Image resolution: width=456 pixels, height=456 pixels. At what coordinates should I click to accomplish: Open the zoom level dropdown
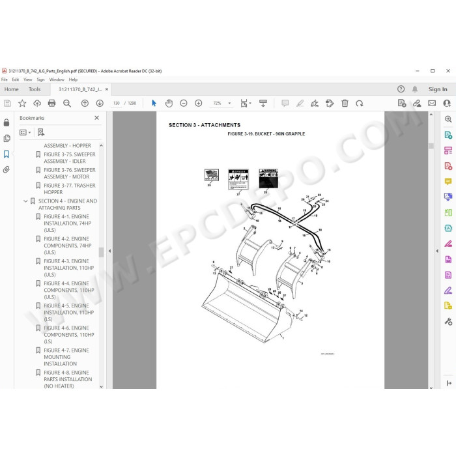[229, 103]
